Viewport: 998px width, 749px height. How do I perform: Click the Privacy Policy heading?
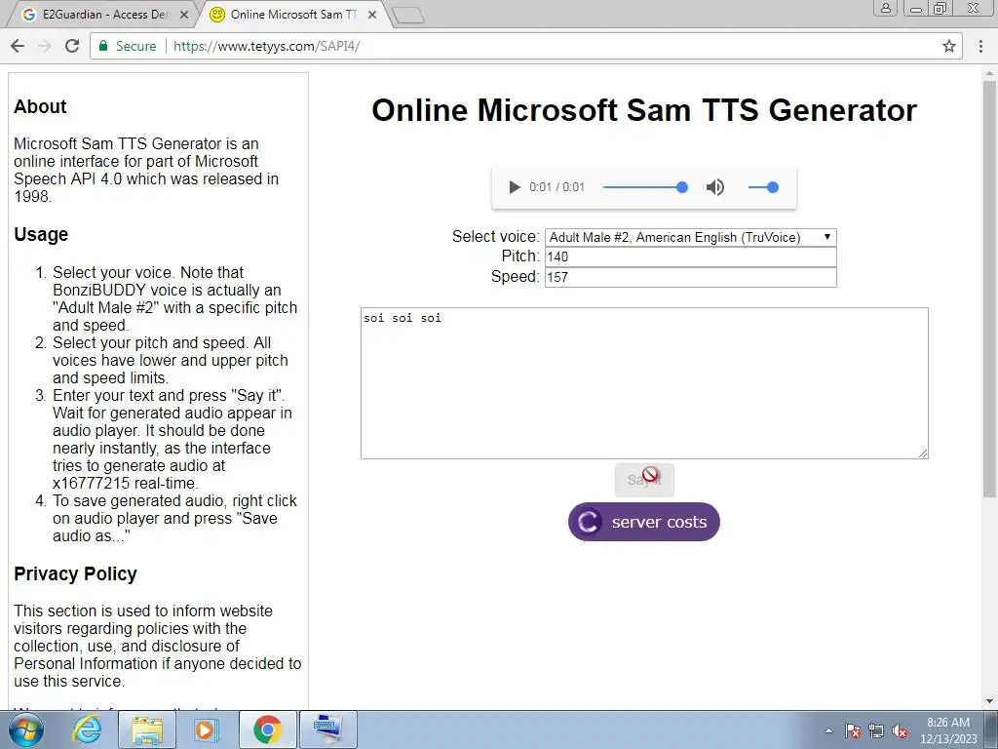click(75, 573)
